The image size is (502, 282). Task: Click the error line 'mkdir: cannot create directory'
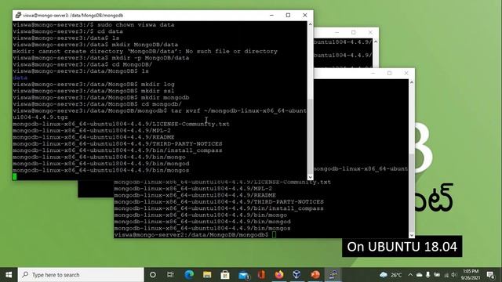pyautogui.click(x=145, y=51)
